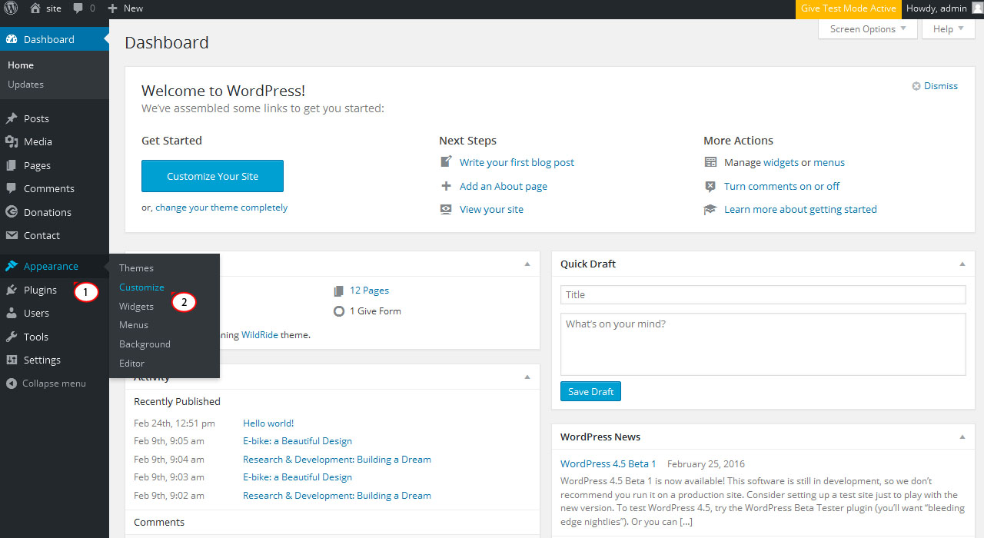
Task: Click the admin avatar in top bar
Action: pos(977,8)
